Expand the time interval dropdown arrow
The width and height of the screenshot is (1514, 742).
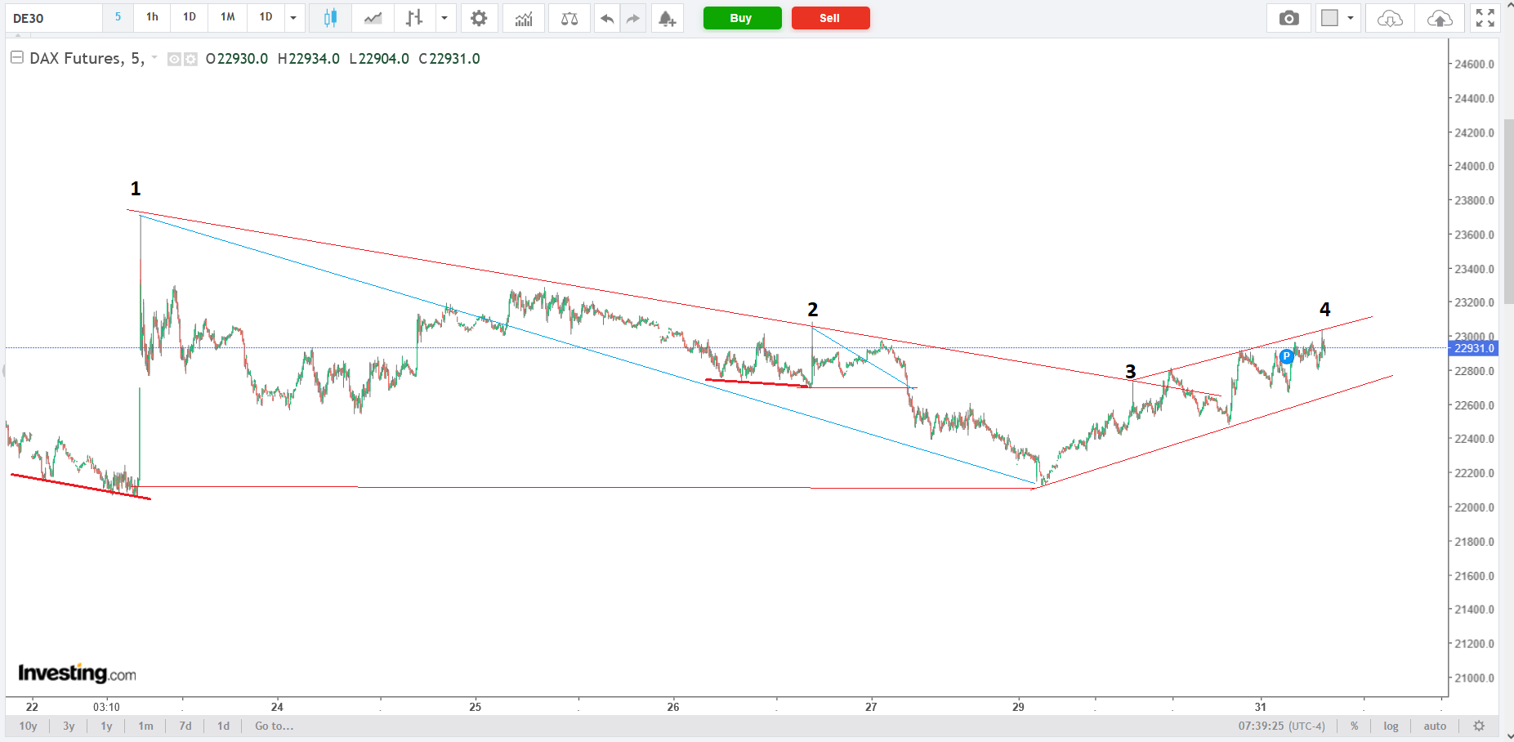tap(293, 18)
